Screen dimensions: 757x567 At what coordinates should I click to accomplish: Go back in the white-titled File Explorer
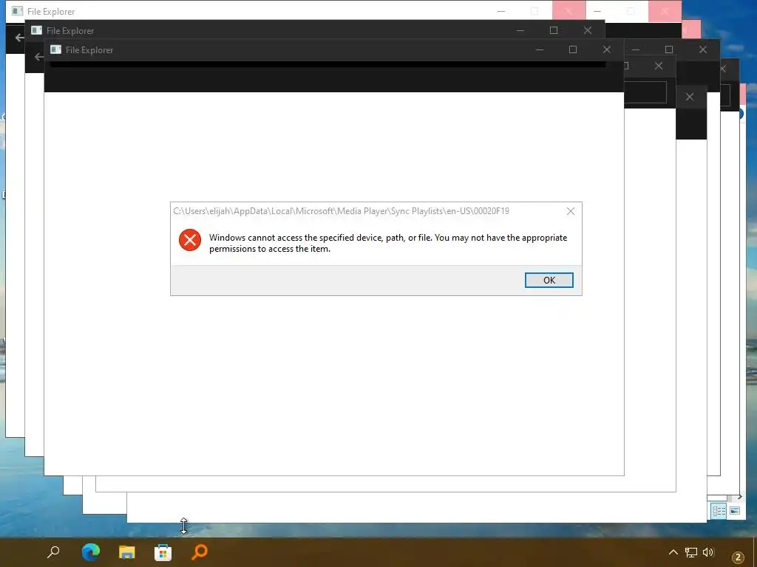[x=19, y=38]
